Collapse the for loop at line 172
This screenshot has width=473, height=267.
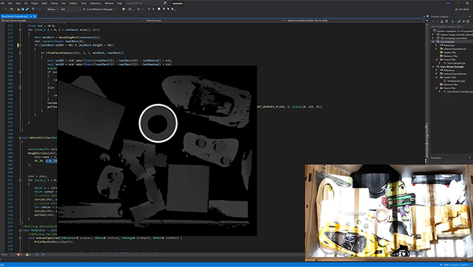20,30
